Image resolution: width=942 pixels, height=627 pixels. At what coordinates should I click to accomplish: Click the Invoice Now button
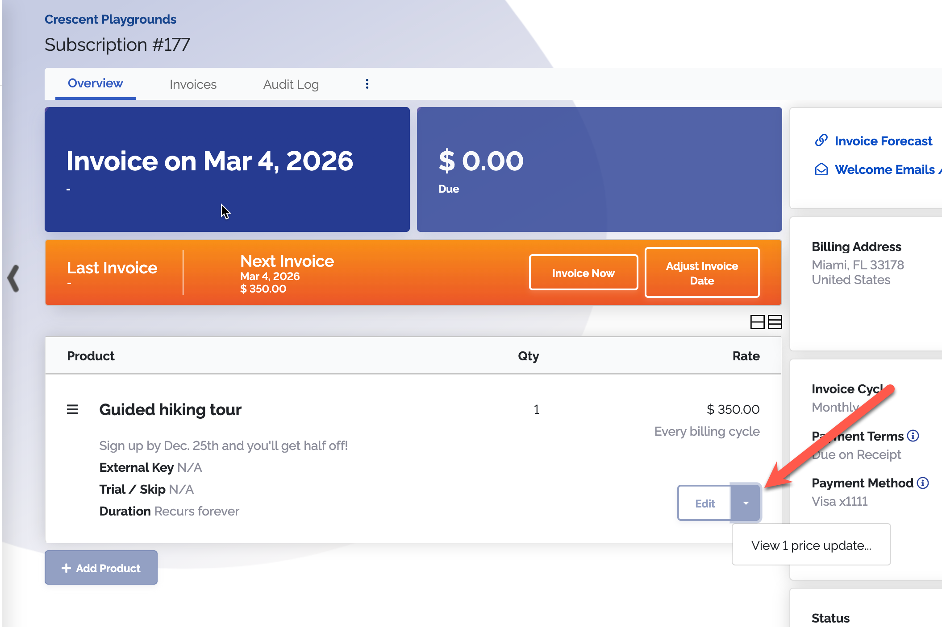[583, 273]
